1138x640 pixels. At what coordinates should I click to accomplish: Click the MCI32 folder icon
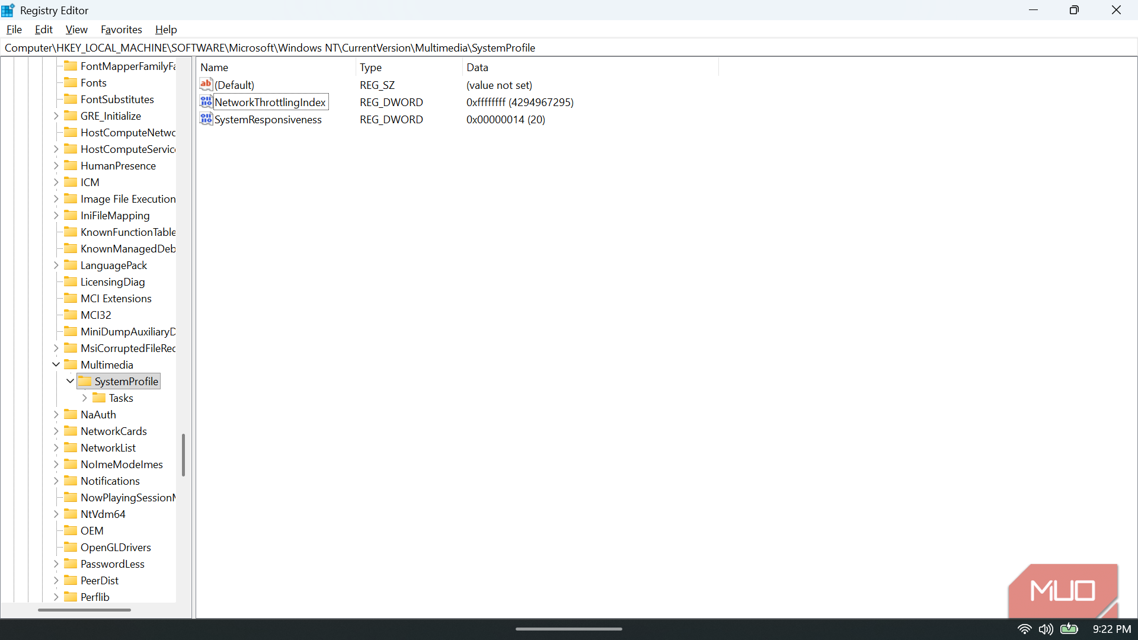tap(71, 315)
